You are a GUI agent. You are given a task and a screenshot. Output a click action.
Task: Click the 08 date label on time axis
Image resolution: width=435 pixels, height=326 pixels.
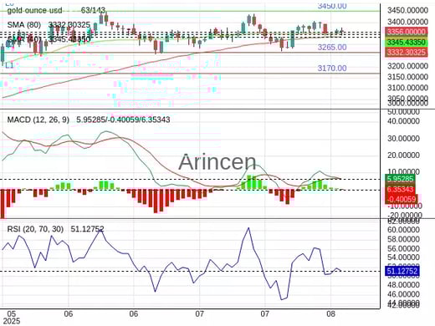coord(330,313)
